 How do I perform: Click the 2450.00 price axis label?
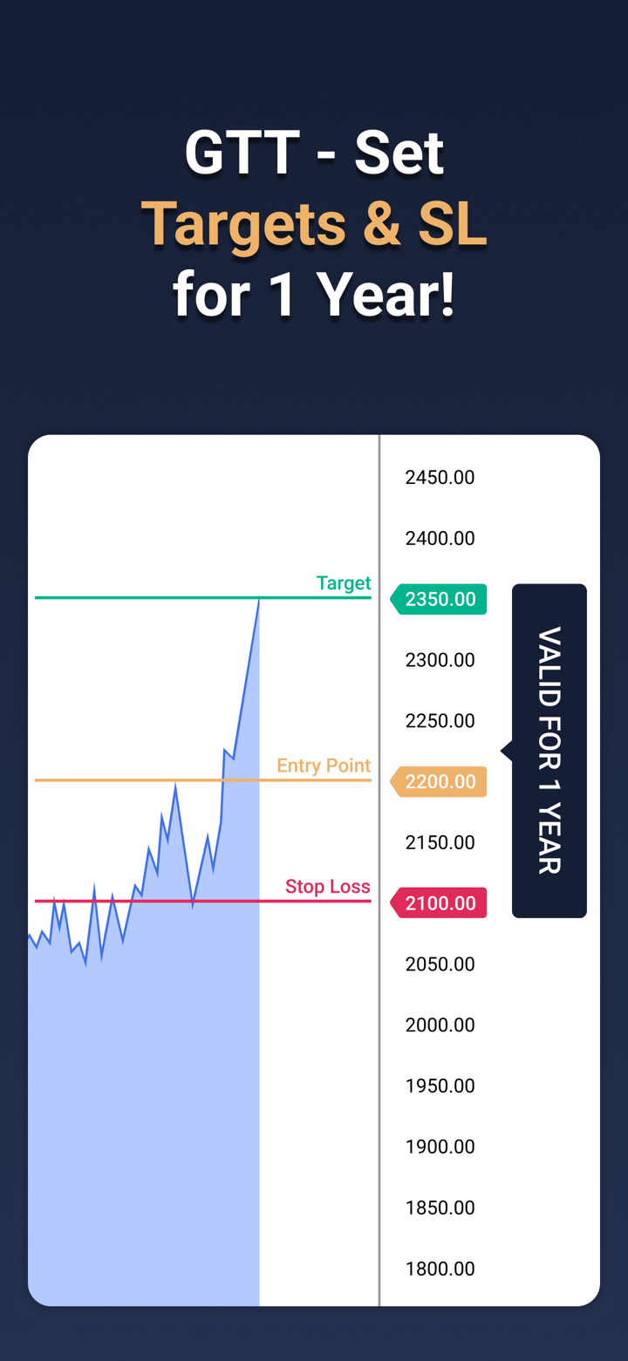tap(440, 478)
